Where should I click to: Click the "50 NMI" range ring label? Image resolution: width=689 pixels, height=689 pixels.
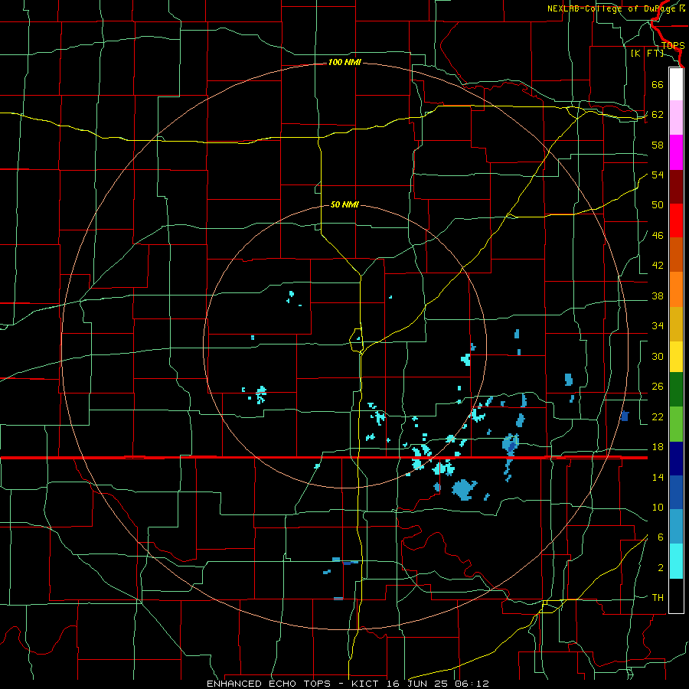coord(344,204)
